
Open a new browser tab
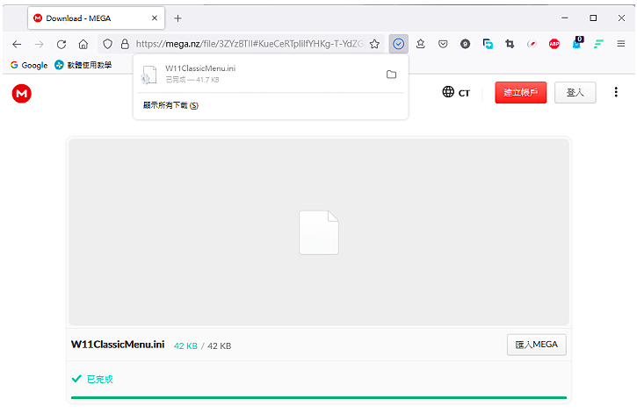click(x=177, y=18)
